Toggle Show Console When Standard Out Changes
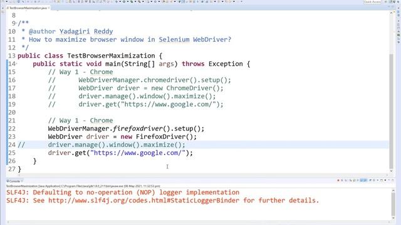 click(x=362, y=181)
